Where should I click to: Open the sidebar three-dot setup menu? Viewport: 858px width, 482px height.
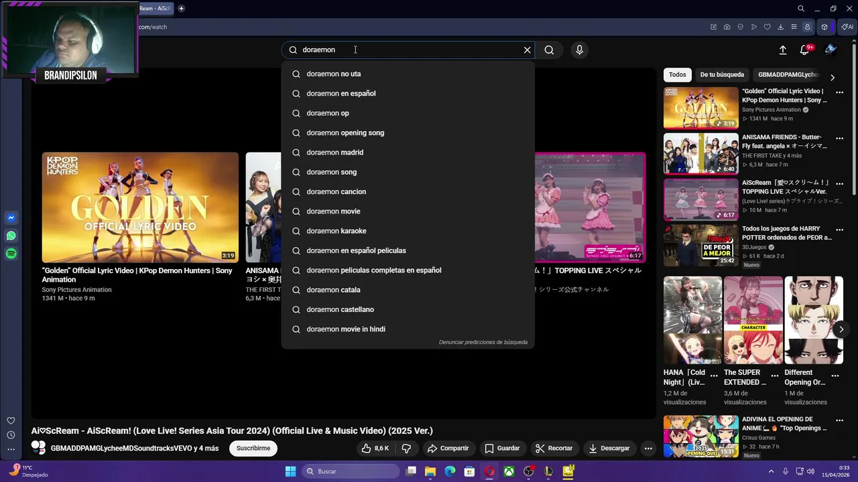[x=11, y=449]
